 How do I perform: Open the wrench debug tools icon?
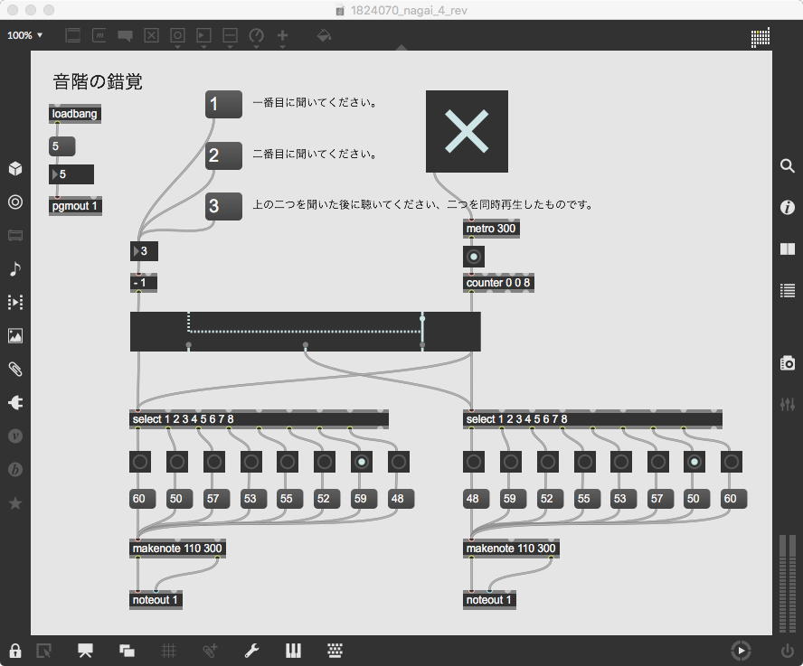coord(251,651)
